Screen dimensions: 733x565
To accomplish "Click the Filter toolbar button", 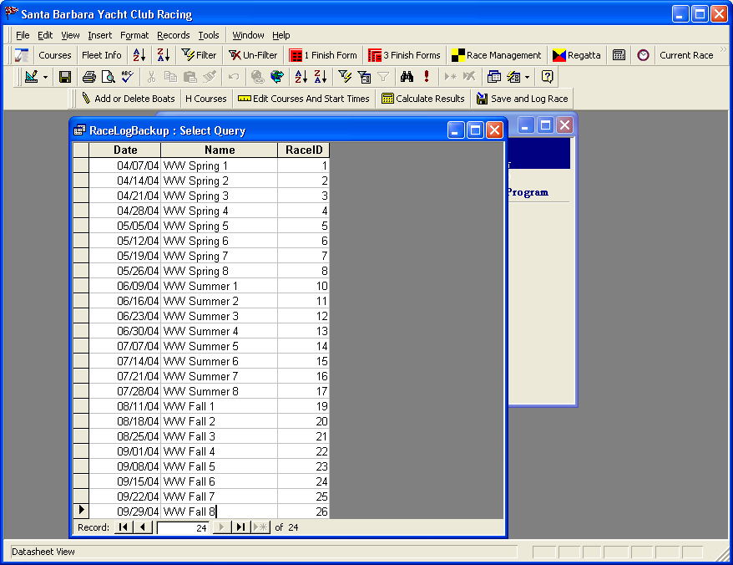I will 200,55.
